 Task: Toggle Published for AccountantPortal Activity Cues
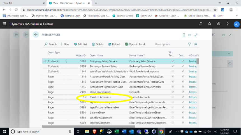(183, 76)
